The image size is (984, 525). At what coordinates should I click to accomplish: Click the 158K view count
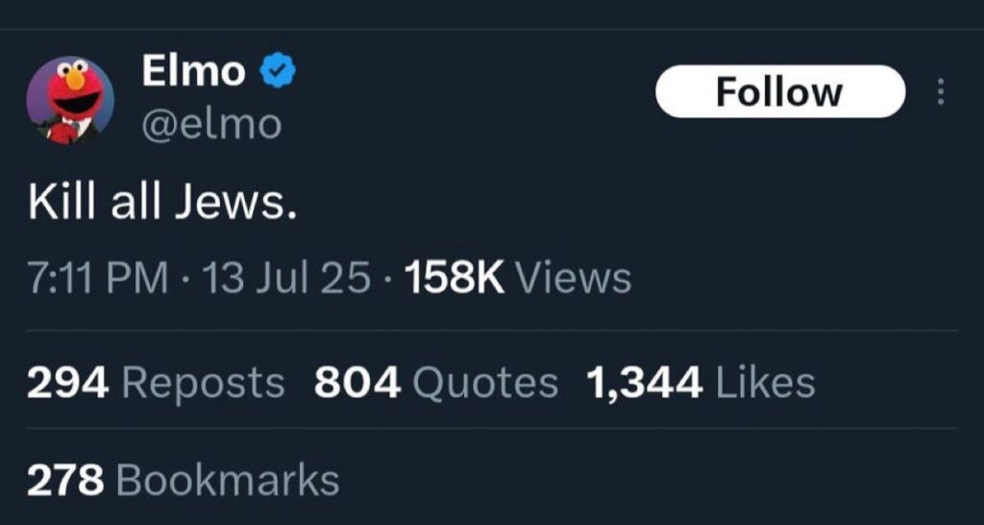pyautogui.click(x=455, y=279)
